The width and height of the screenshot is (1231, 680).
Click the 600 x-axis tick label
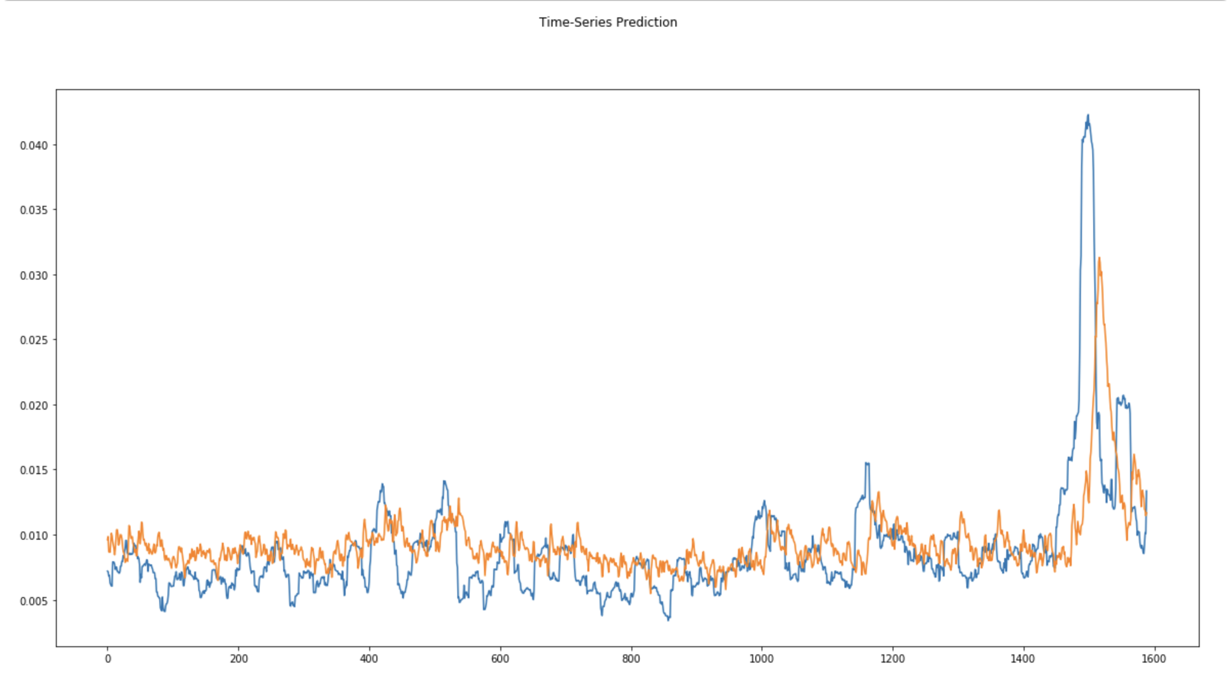[500, 659]
